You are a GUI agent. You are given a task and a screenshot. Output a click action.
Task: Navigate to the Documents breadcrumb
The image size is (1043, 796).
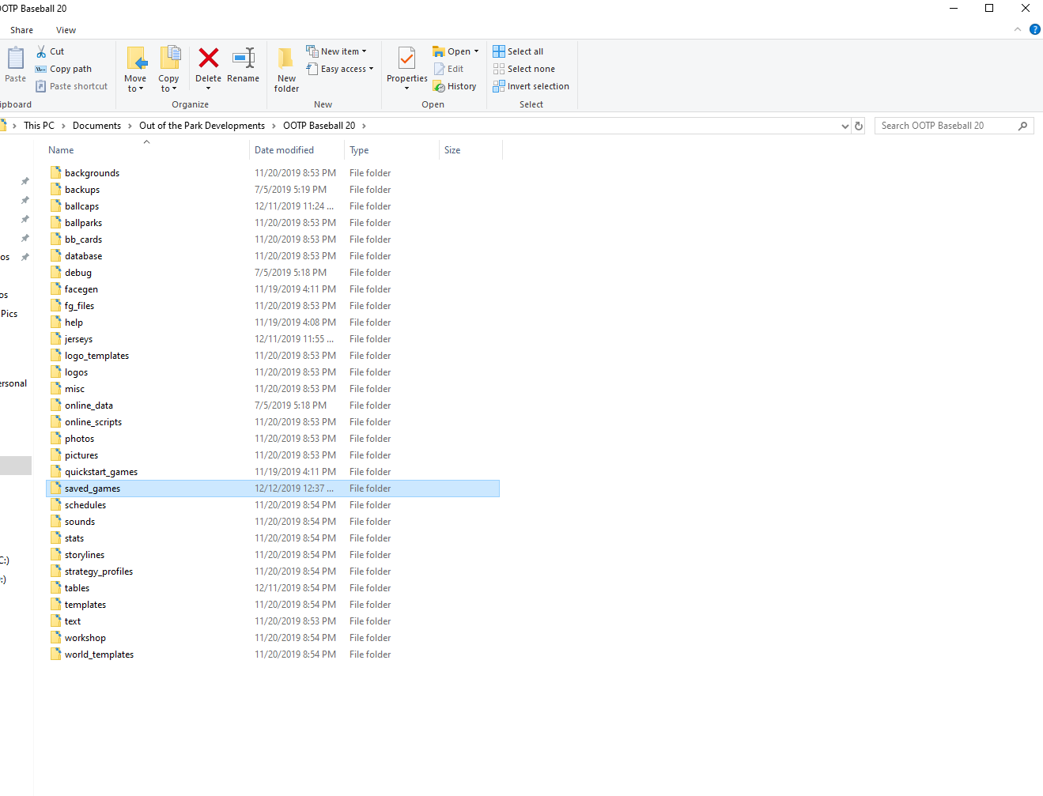[96, 126]
